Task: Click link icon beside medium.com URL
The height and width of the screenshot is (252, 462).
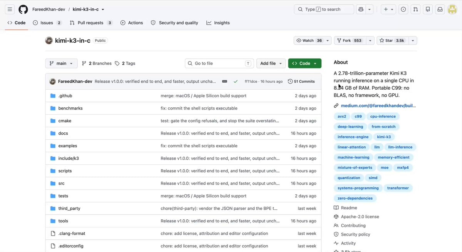Action: tap(336, 106)
